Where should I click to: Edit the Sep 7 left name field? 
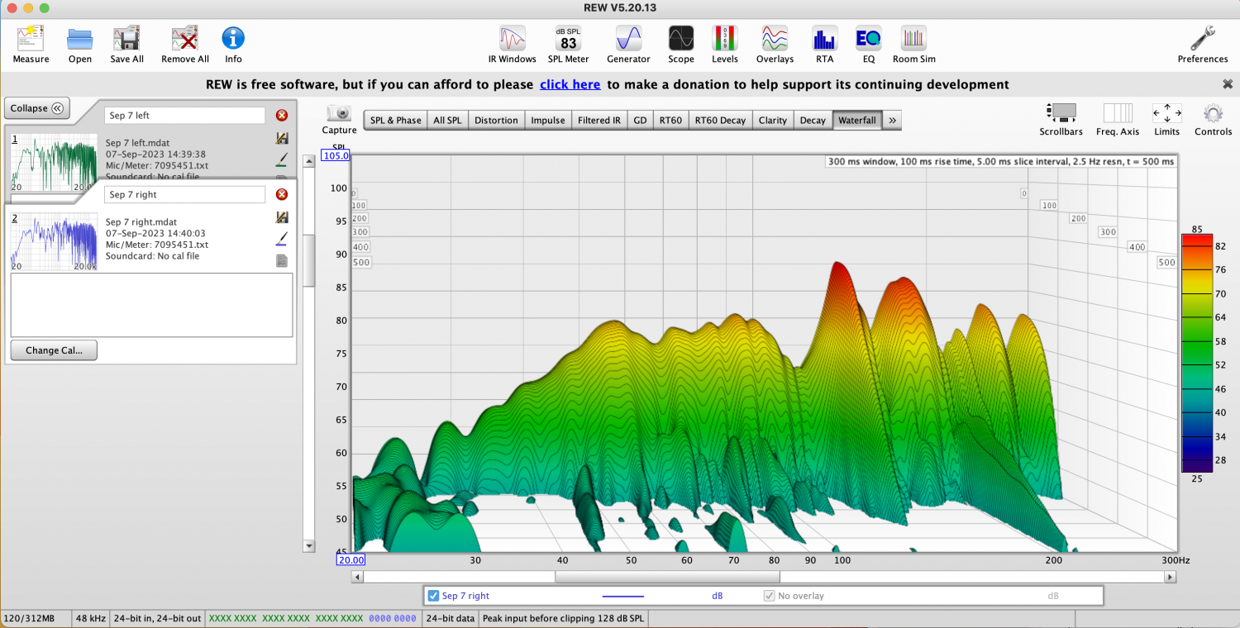[185, 116]
